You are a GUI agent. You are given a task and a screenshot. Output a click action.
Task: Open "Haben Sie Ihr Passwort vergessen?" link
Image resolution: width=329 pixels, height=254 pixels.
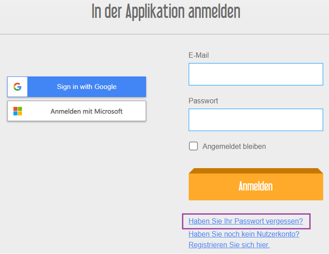tap(246, 221)
